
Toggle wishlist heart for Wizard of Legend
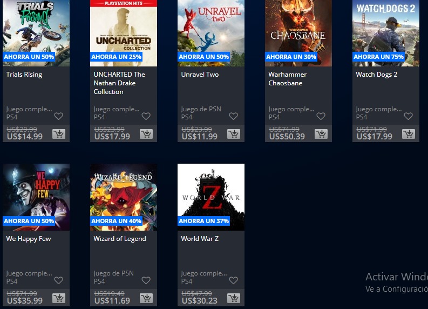tap(146, 280)
